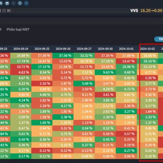Click the 5.20 % cell

(x=21, y=89)
